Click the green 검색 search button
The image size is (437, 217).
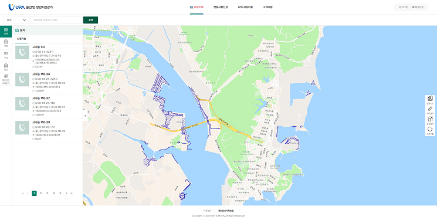[90, 20]
